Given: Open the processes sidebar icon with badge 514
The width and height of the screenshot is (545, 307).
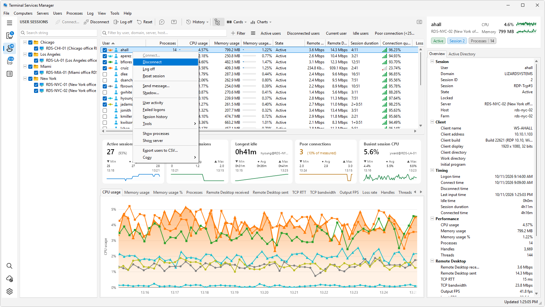Looking at the screenshot, I should [10, 61].
